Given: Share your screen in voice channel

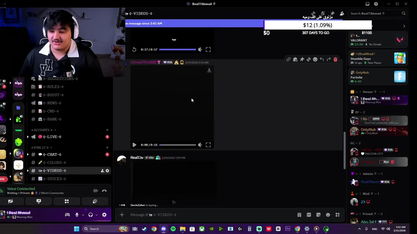Looking at the screenshot, I should click(38, 201).
